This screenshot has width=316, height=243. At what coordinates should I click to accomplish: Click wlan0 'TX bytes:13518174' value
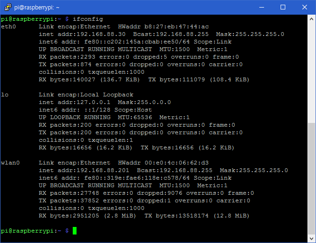[x=177, y=216]
